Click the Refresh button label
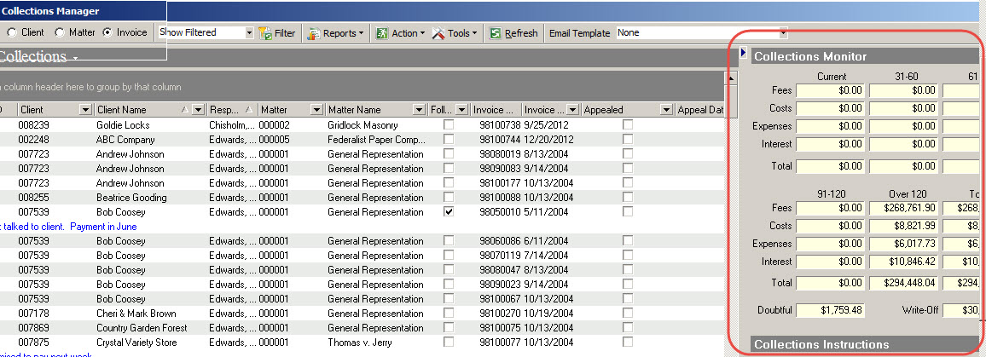 [521, 33]
